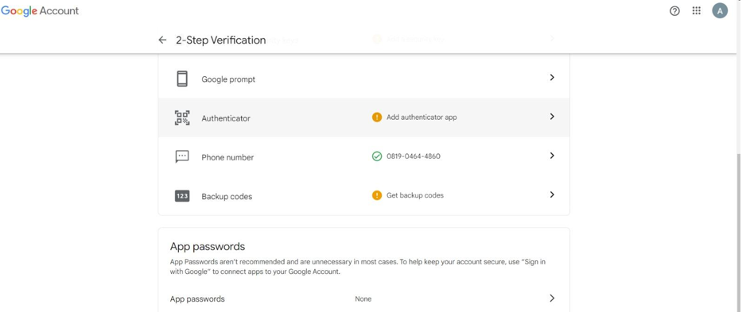The width and height of the screenshot is (750, 312).
Task: Click the Google prompt phone icon
Action: pyautogui.click(x=182, y=79)
